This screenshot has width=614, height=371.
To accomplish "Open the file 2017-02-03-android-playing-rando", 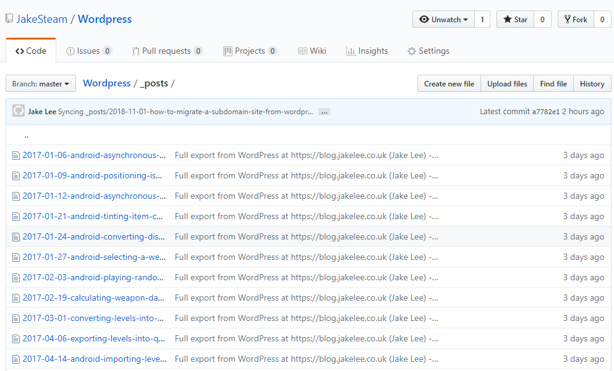I will click(93, 277).
